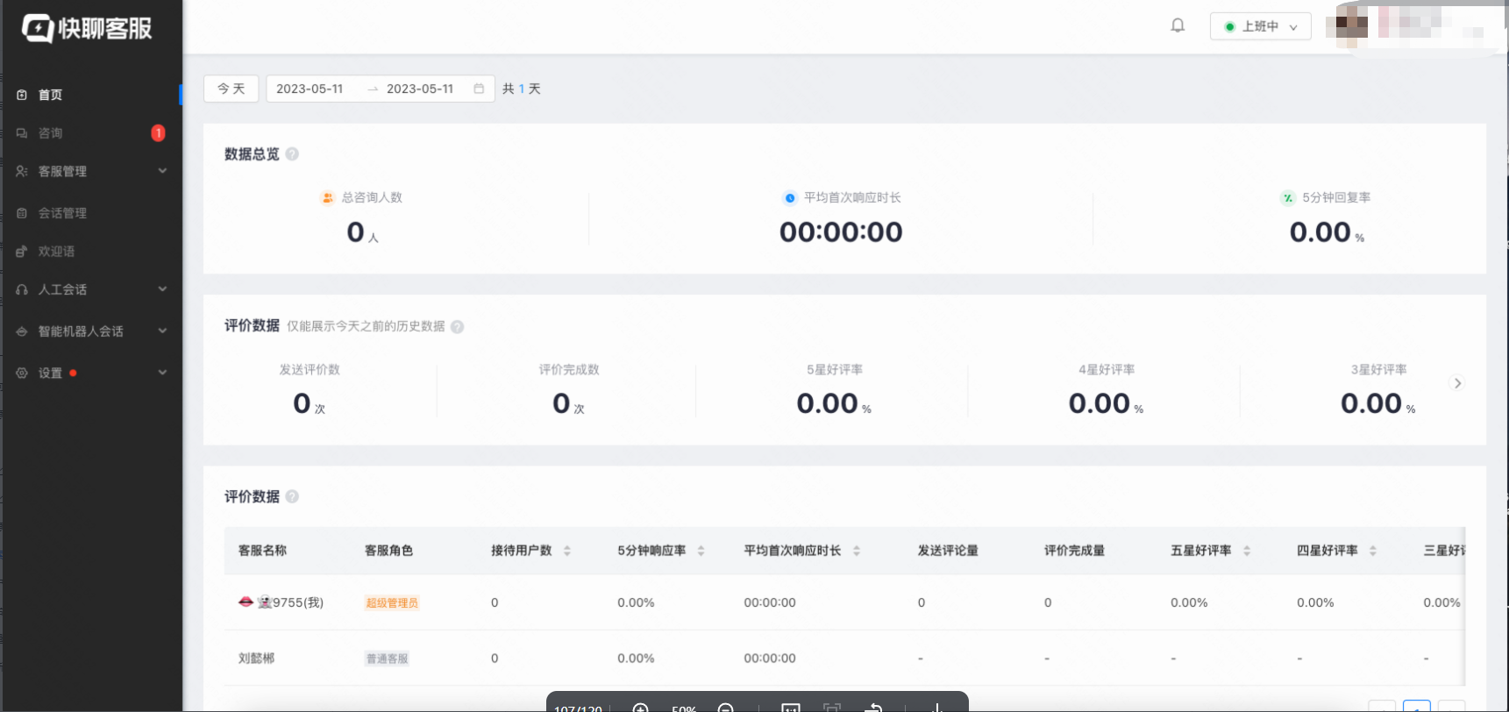The height and width of the screenshot is (712, 1509).
Task: Click the green 5分钟回复率 percent icon
Action: pyautogui.click(x=1288, y=198)
